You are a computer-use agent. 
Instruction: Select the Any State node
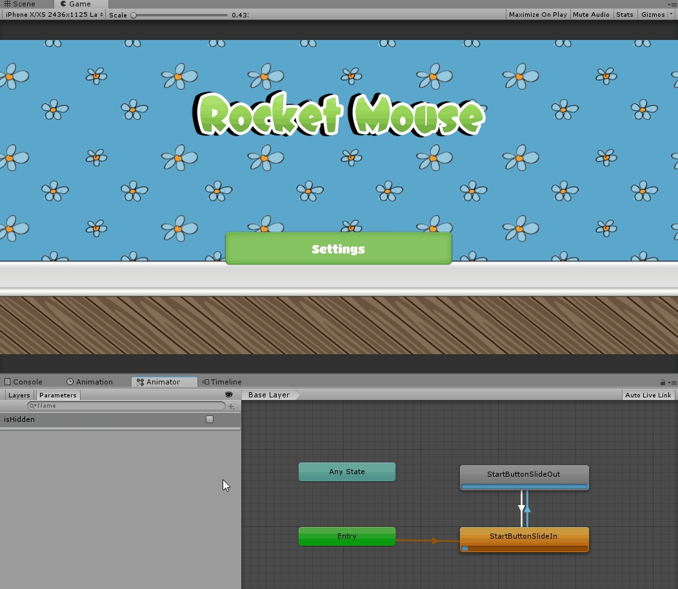(x=347, y=472)
